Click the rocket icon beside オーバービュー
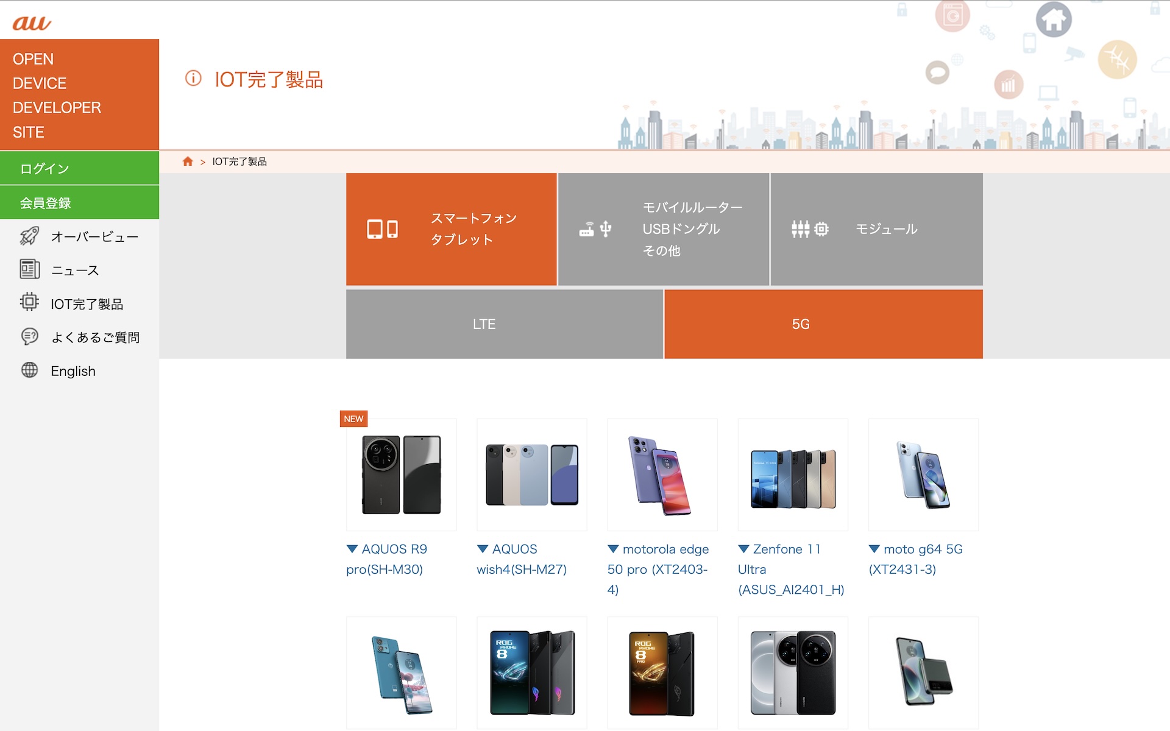 coord(29,236)
